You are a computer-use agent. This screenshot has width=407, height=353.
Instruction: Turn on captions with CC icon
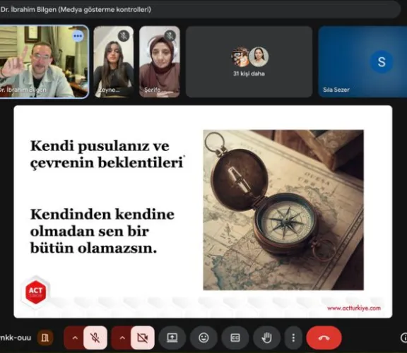coord(235,337)
